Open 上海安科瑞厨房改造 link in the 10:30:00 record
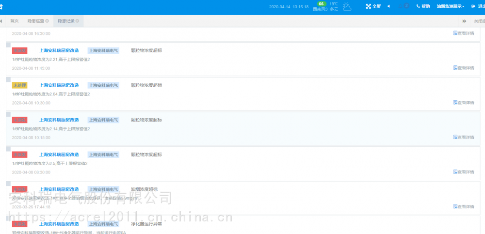Image resolution: width=485 pixels, height=234 pixels. [x=59, y=85]
